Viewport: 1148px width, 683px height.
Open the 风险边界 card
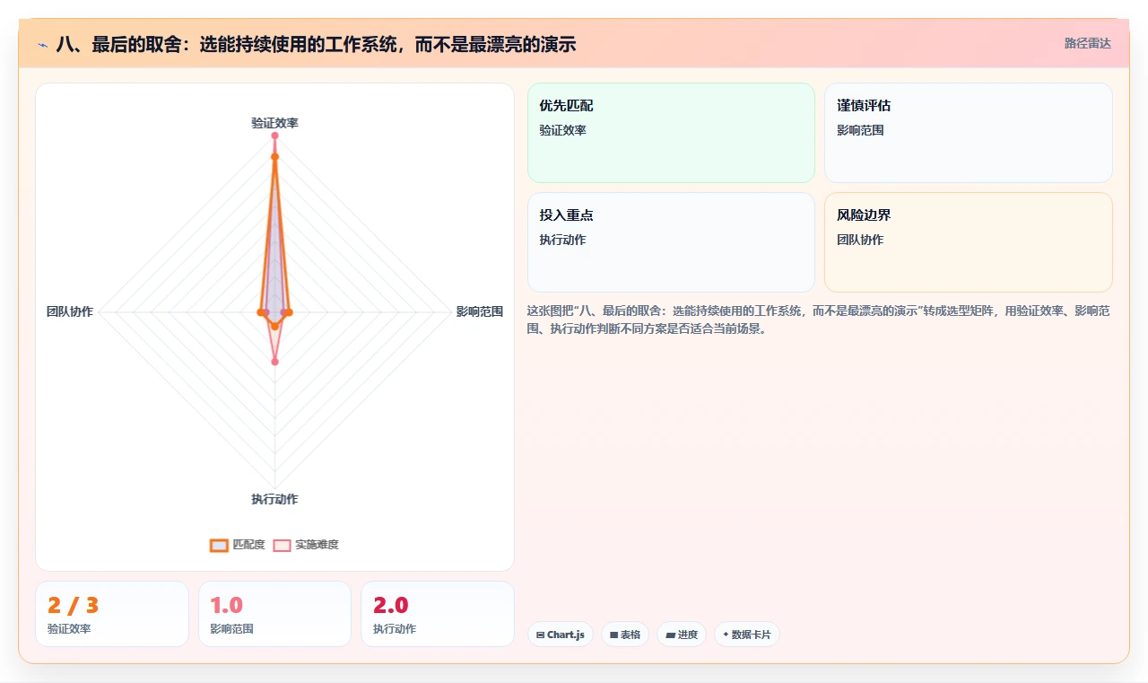(x=969, y=242)
